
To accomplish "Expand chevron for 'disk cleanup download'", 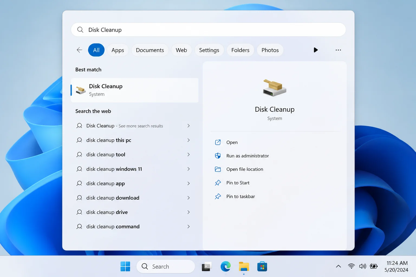I will click(x=188, y=198).
